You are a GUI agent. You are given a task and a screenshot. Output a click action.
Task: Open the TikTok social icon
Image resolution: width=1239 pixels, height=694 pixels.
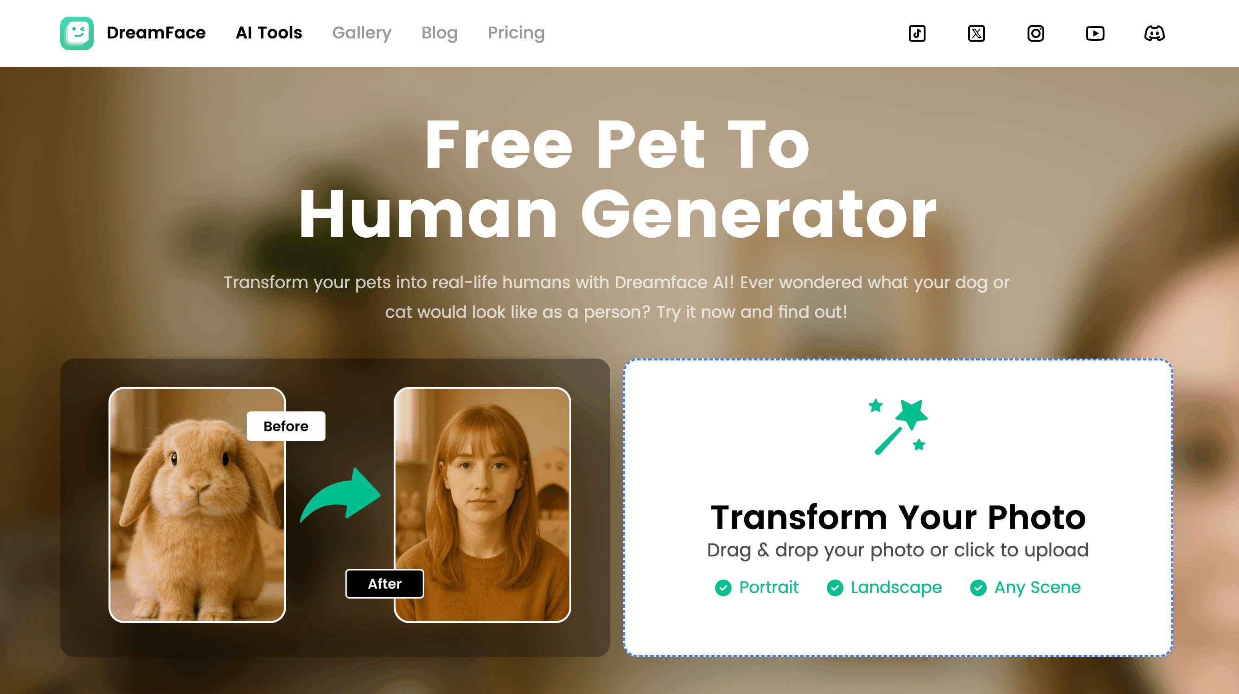917,33
